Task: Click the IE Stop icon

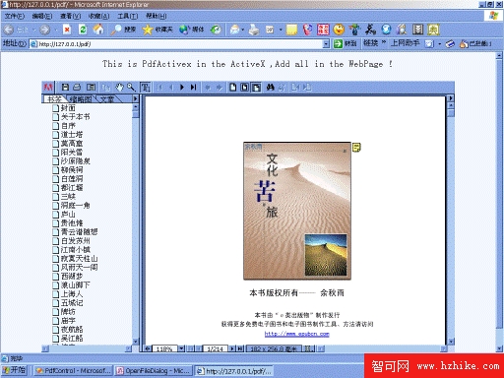Action: (x=67, y=30)
